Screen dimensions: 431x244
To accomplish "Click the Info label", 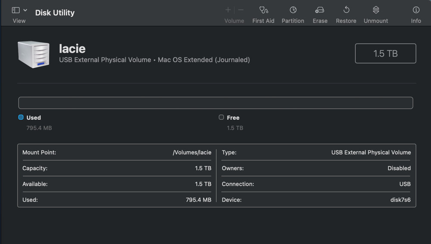I will pyautogui.click(x=416, y=21).
